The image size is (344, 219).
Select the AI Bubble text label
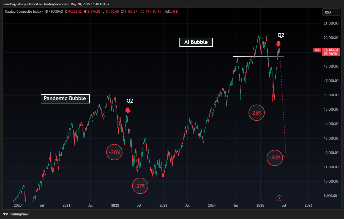click(x=196, y=42)
